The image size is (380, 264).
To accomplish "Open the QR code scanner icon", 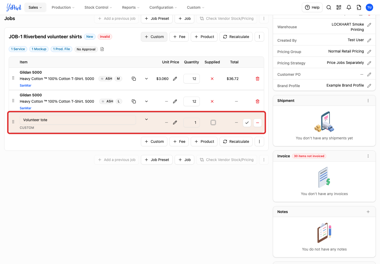I will tap(339, 7).
